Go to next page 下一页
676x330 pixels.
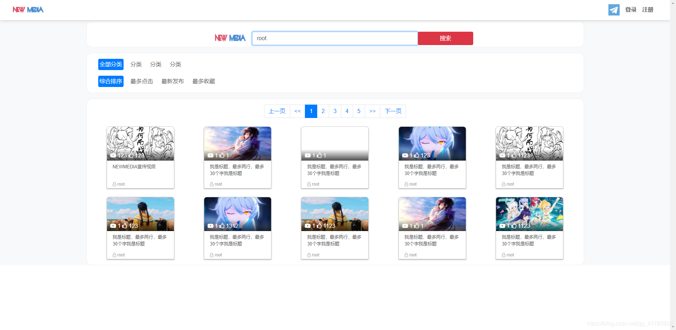click(393, 111)
